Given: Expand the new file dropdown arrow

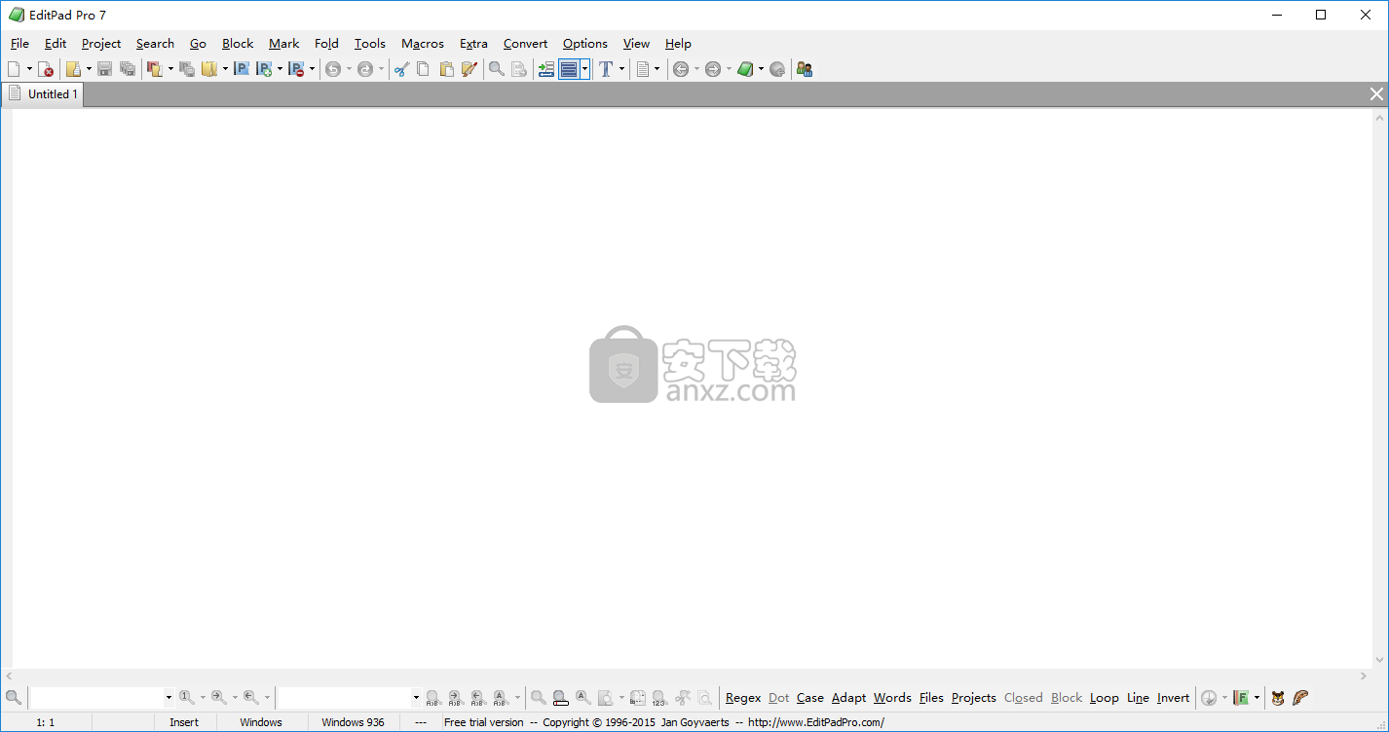Looking at the screenshot, I should point(29,69).
